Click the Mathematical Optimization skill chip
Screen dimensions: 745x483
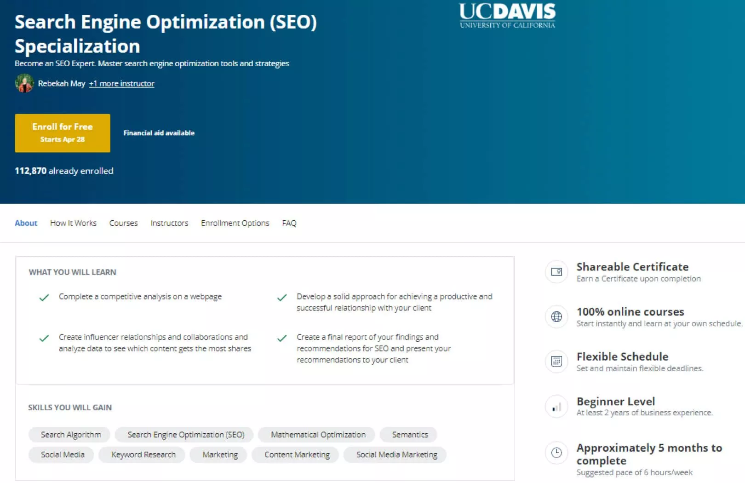(318, 435)
